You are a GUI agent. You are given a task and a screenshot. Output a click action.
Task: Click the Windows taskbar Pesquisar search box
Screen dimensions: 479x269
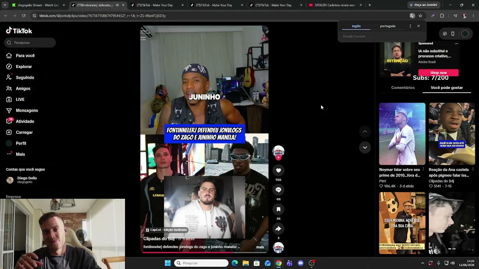point(201,263)
